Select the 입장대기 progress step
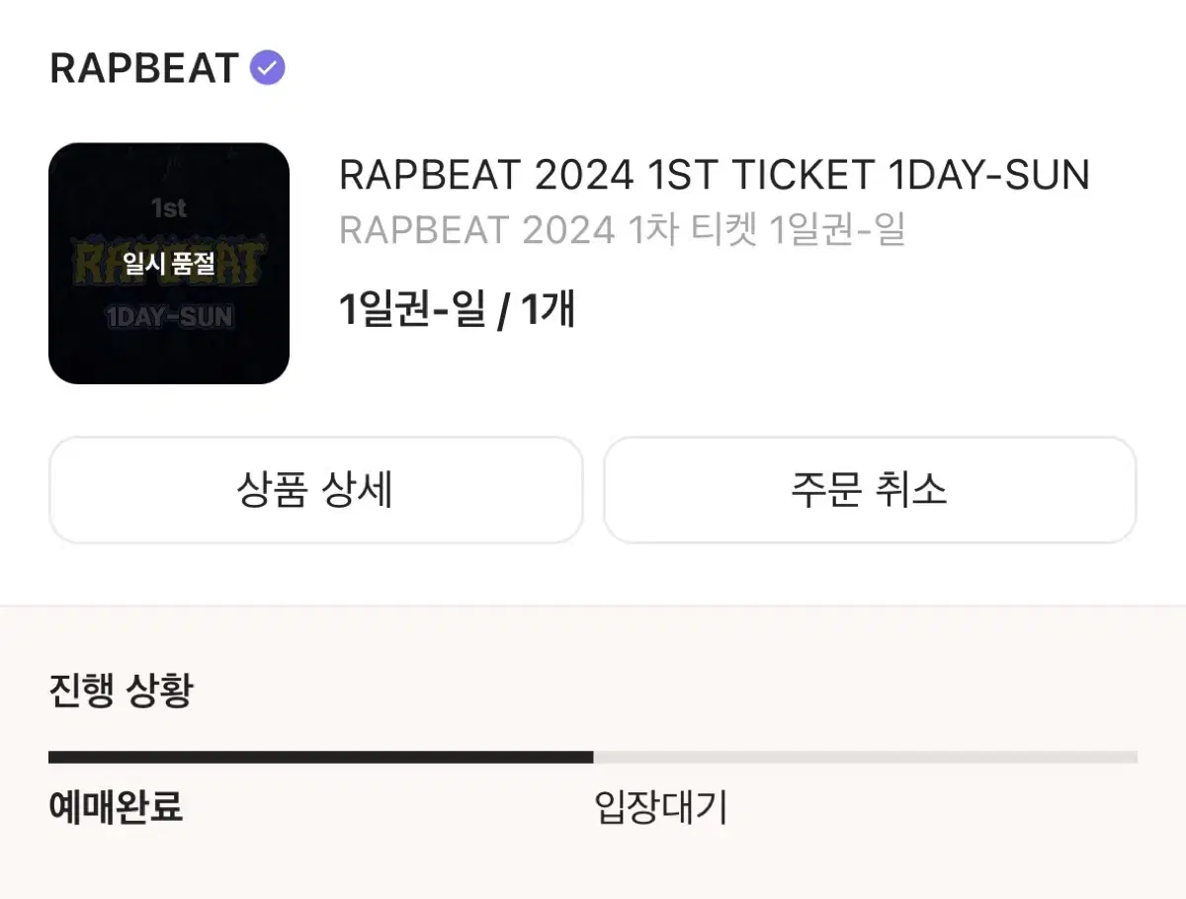The image size is (1186, 899). (x=661, y=807)
